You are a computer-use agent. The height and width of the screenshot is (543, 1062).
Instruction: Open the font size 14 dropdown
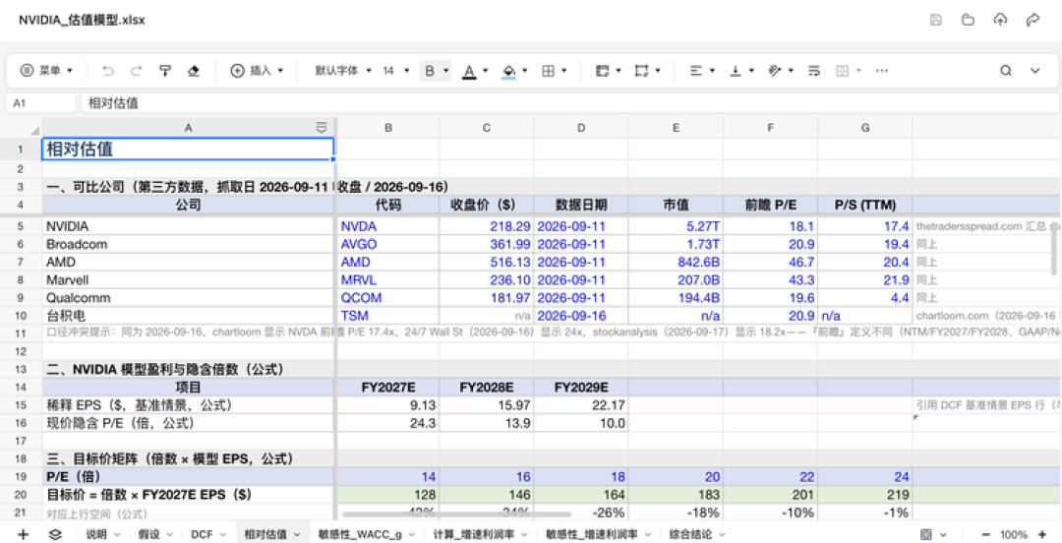point(396,71)
